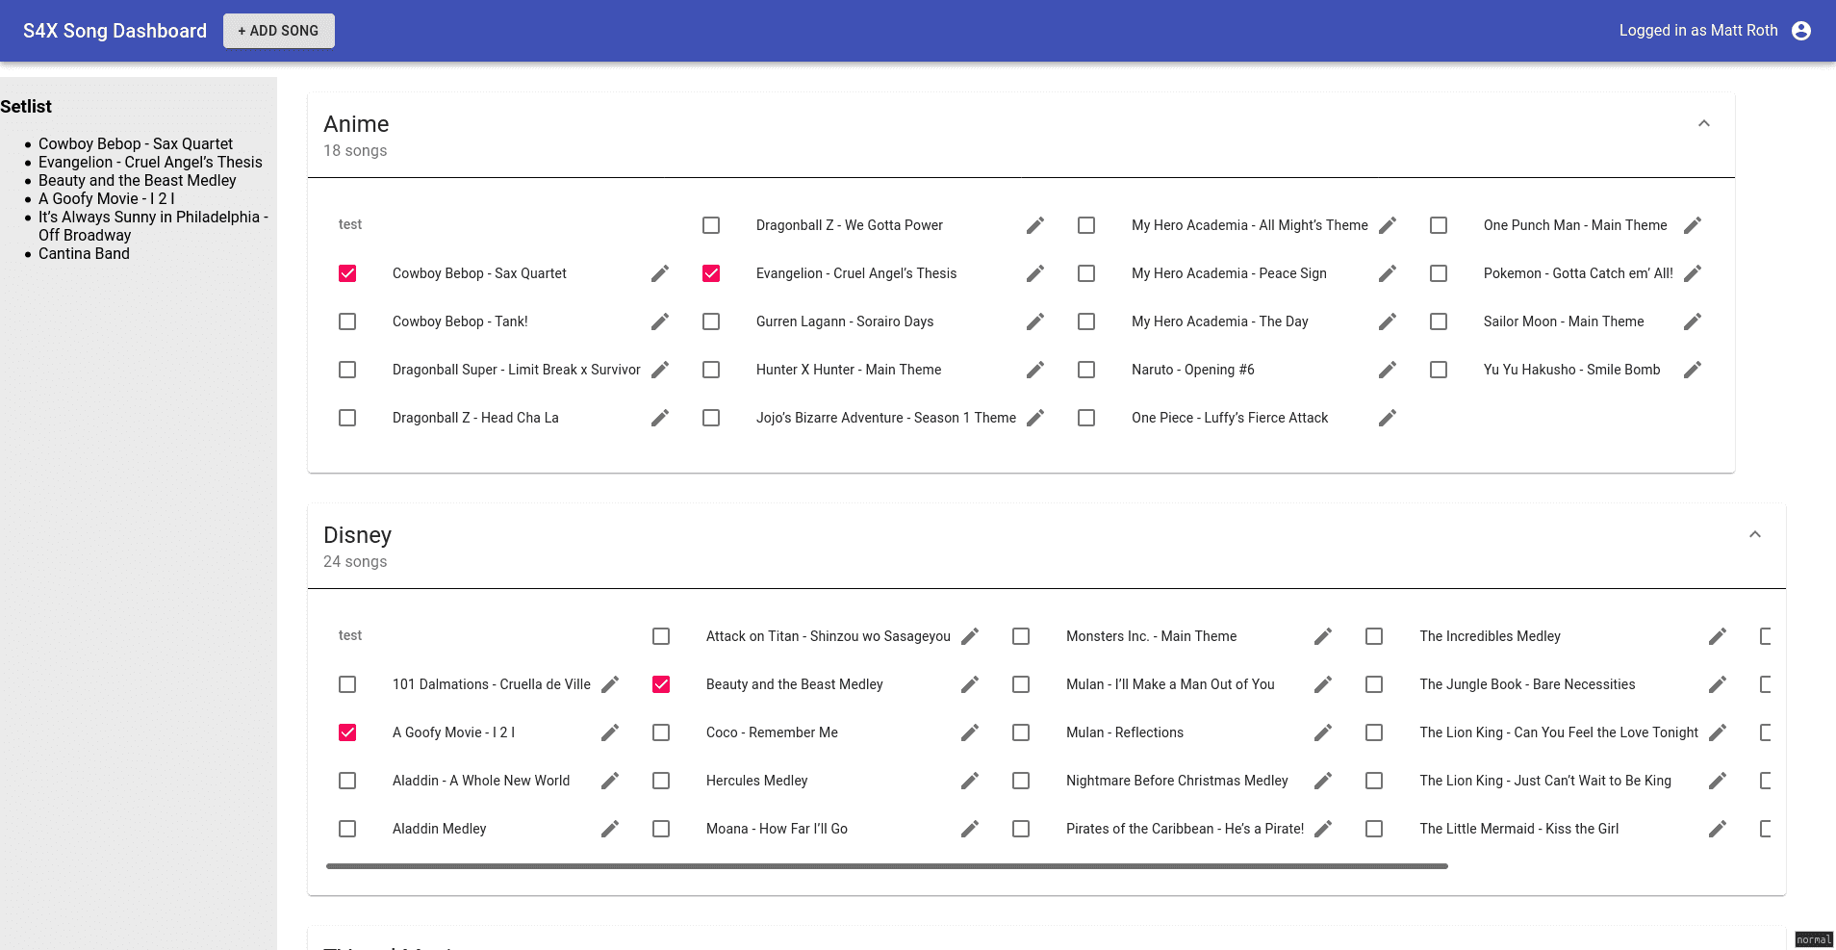
Task: Edit Evangelion - Cruel Angel's Thesis
Action: pyautogui.click(x=1035, y=273)
